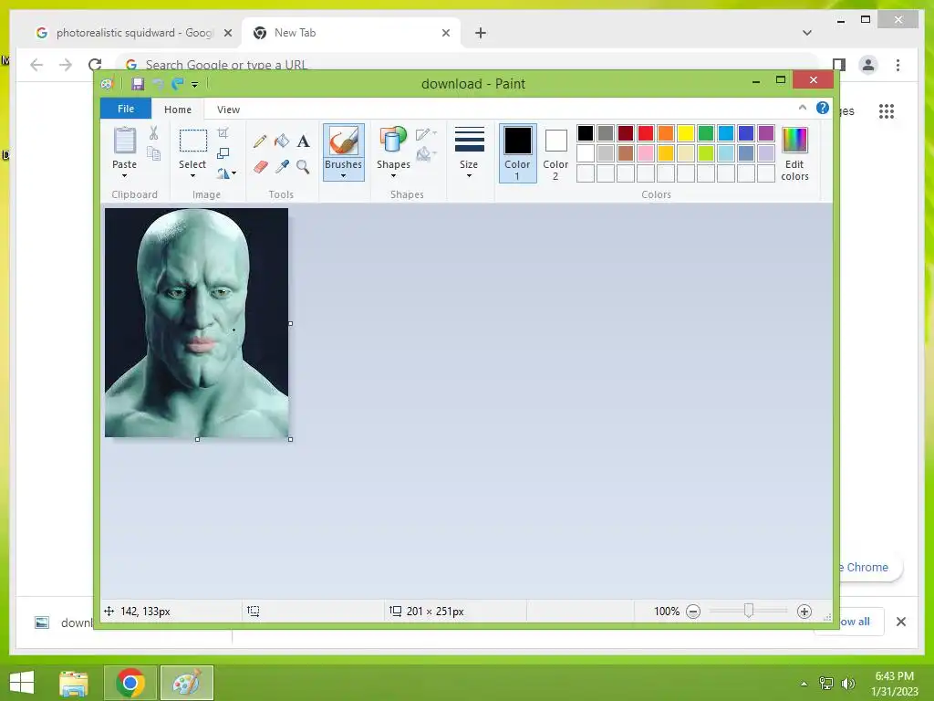Pick the black color swatch
This screenshot has width=934, height=701.
point(586,133)
